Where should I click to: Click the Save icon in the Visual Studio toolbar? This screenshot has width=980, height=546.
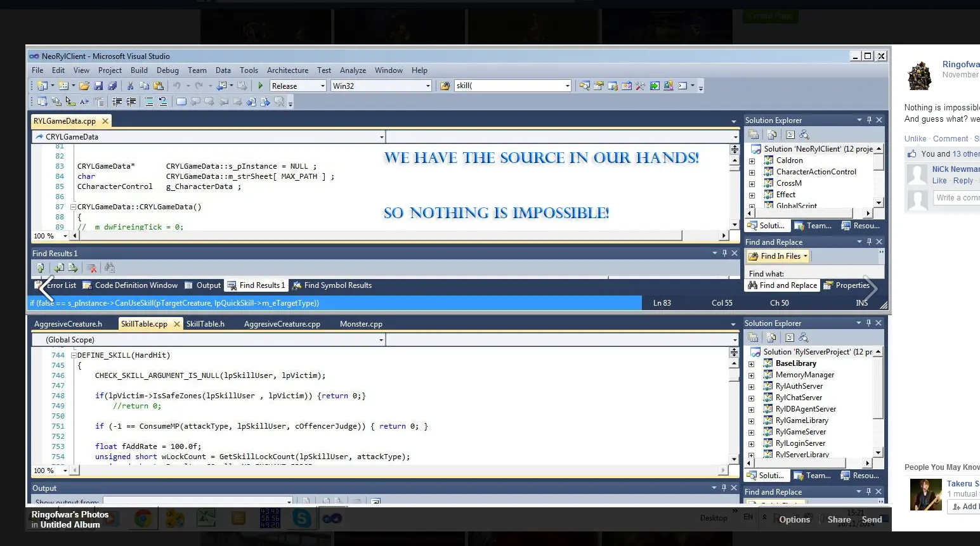pos(98,86)
